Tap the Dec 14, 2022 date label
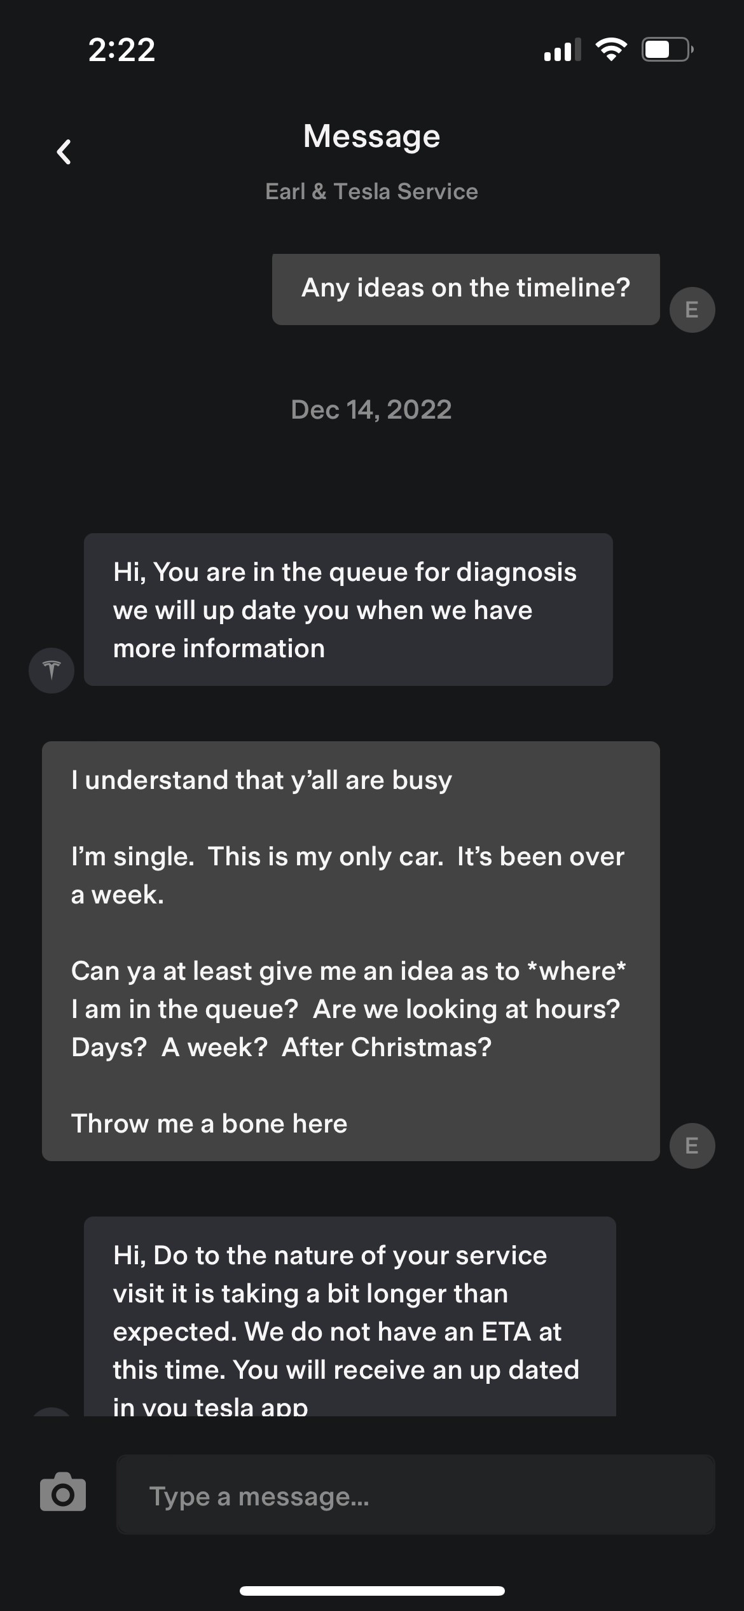 371,410
